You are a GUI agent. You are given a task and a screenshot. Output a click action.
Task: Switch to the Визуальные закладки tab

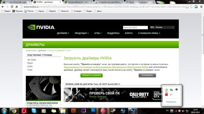pos(140,2)
